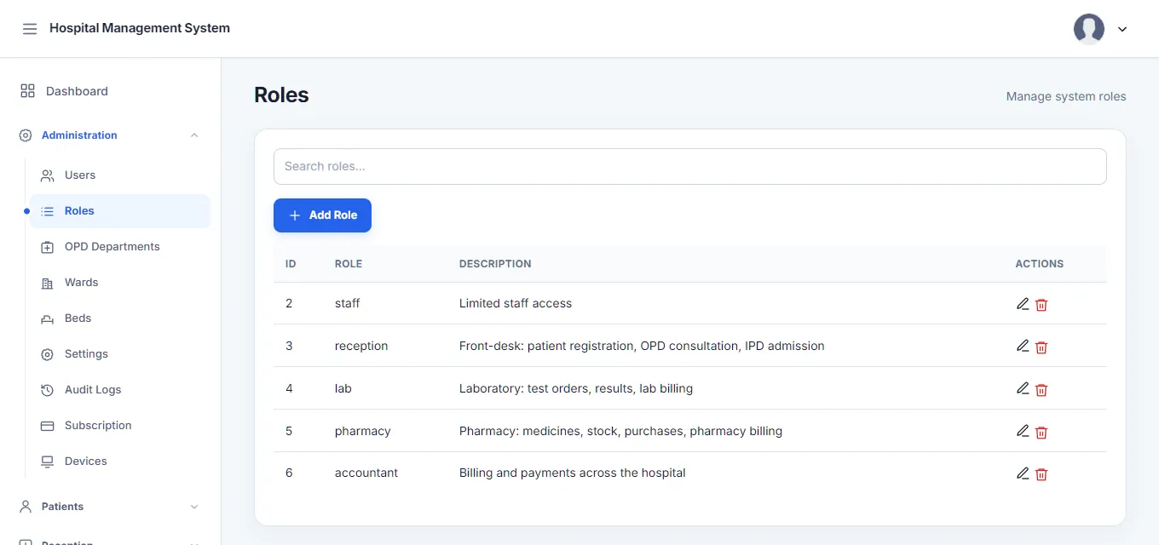
Task: Select the 'accountant' role cell
Action: (x=366, y=473)
